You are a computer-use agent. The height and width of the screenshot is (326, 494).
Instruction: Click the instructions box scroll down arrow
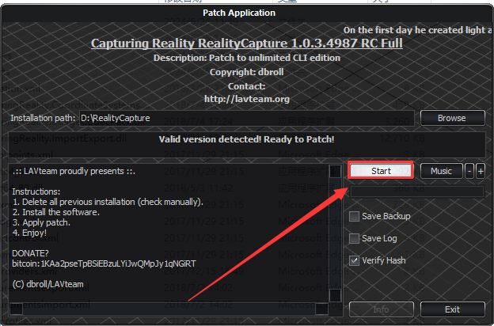tap(335, 295)
